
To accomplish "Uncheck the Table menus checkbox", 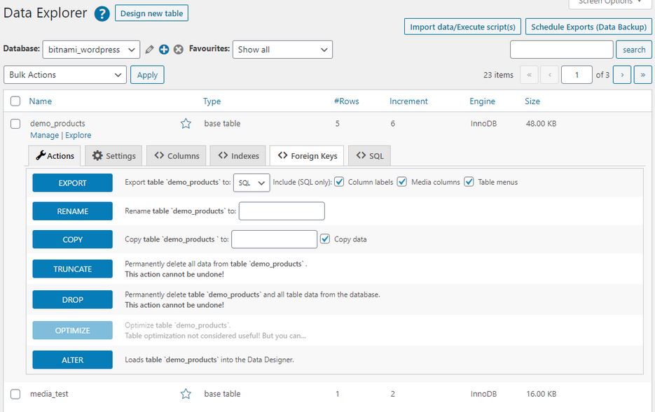I will [469, 182].
